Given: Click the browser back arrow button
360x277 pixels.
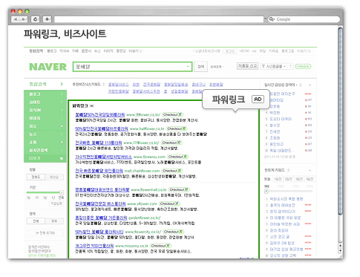Looking at the screenshot, I should (x=16, y=19).
